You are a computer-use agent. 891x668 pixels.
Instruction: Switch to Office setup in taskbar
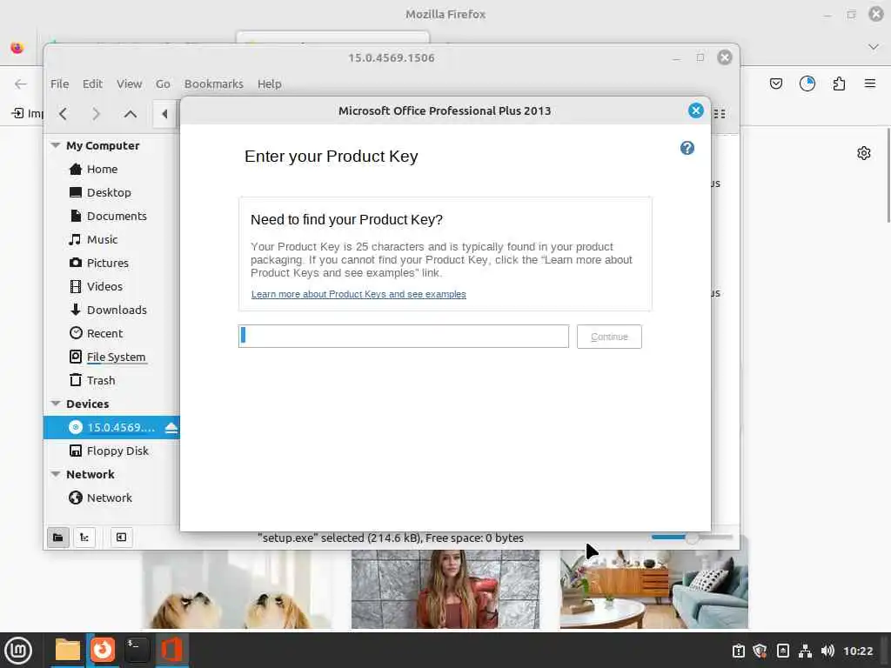click(x=171, y=650)
